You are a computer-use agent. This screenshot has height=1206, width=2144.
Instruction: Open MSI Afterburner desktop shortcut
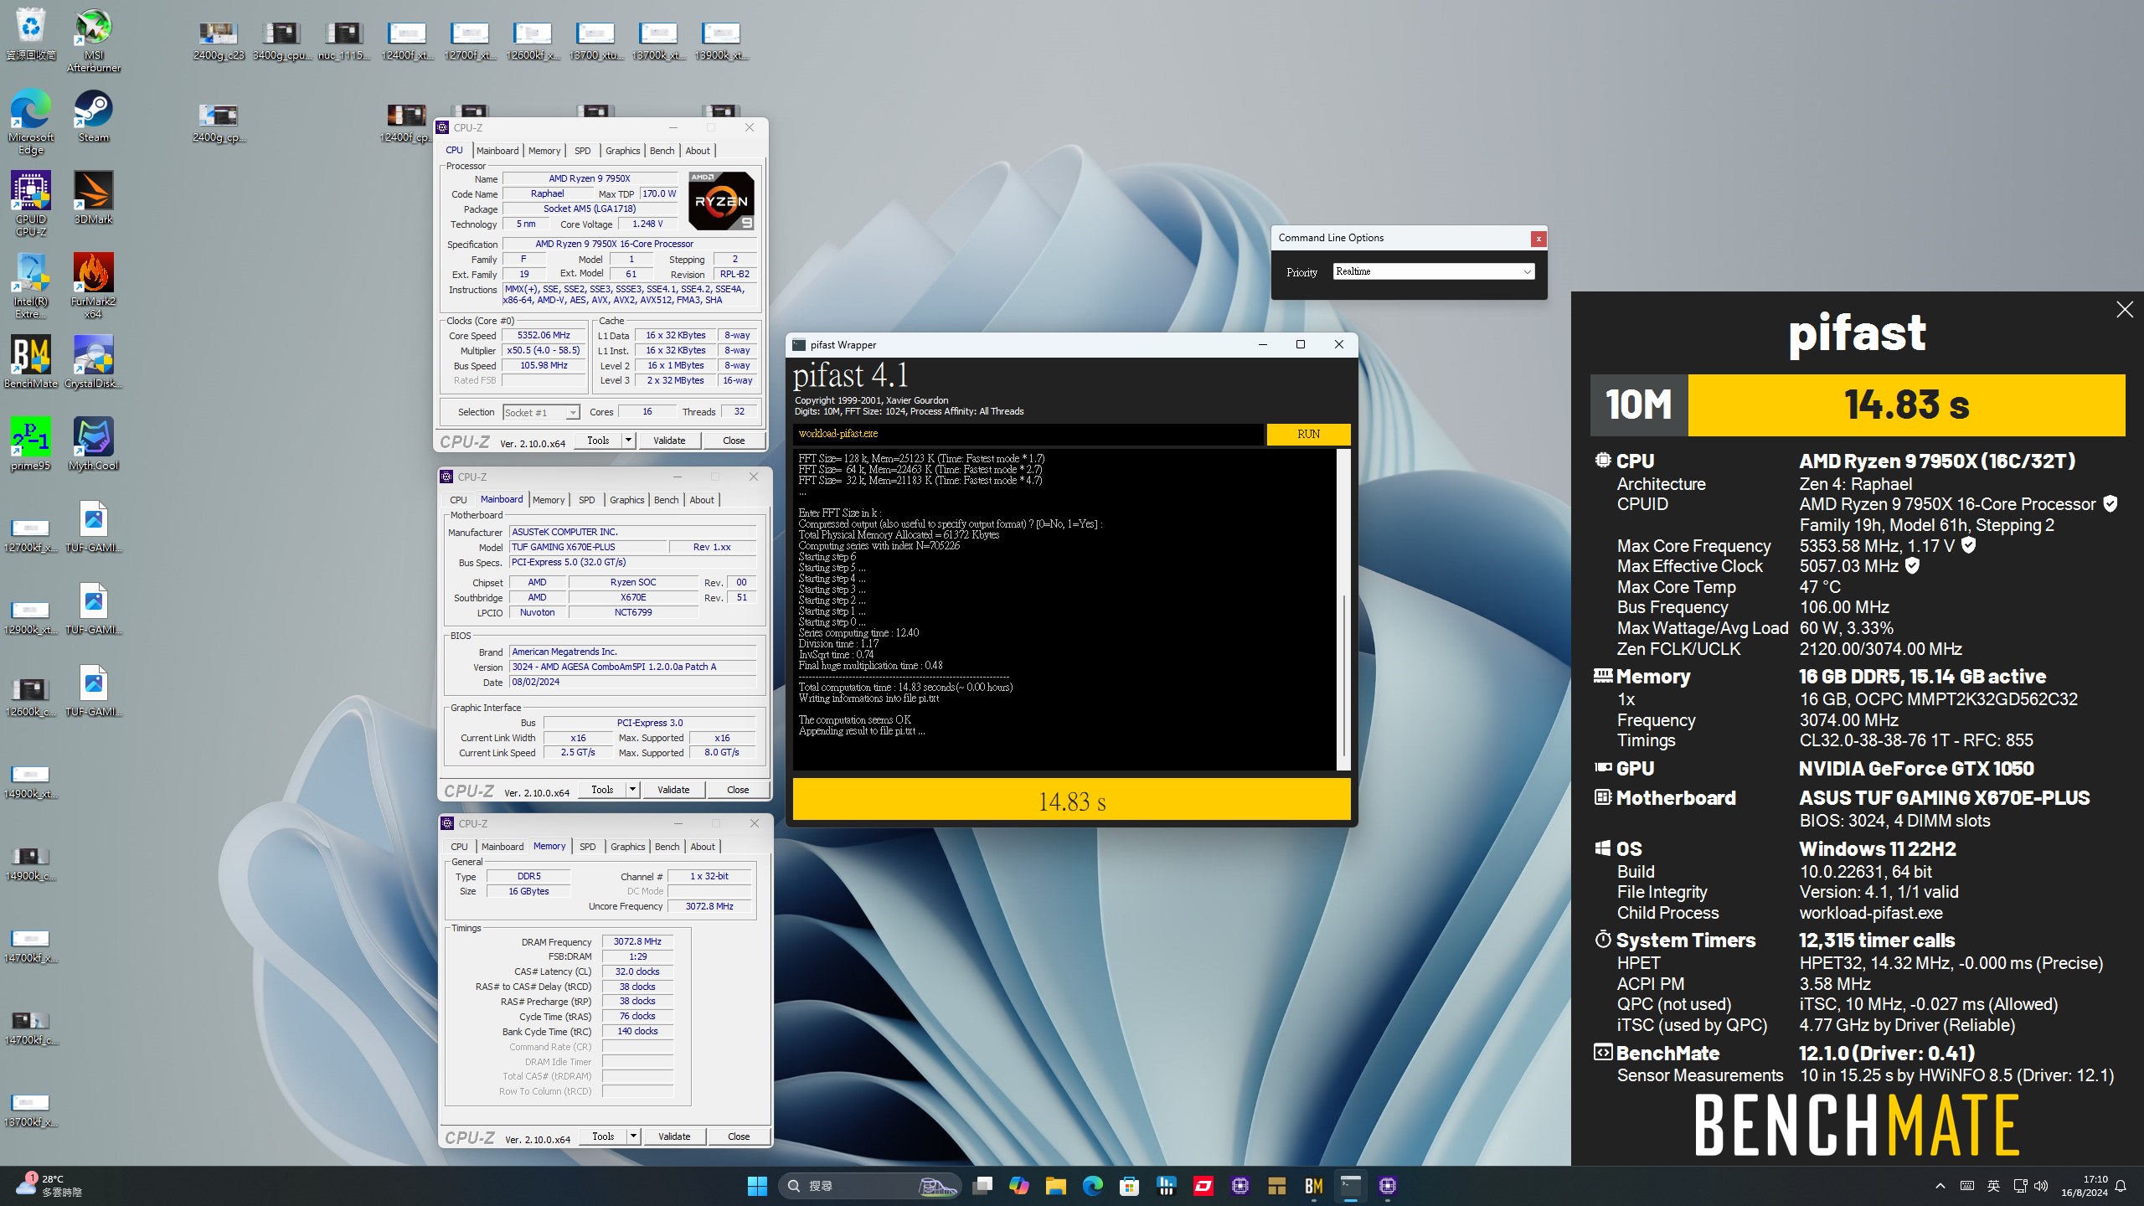[93, 40]
